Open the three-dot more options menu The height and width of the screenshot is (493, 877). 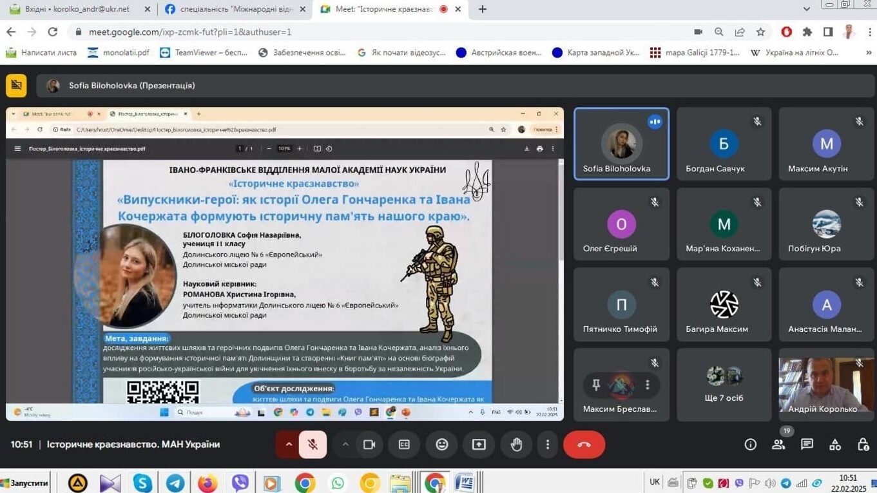pyautogui.click(x=548, y=445)
